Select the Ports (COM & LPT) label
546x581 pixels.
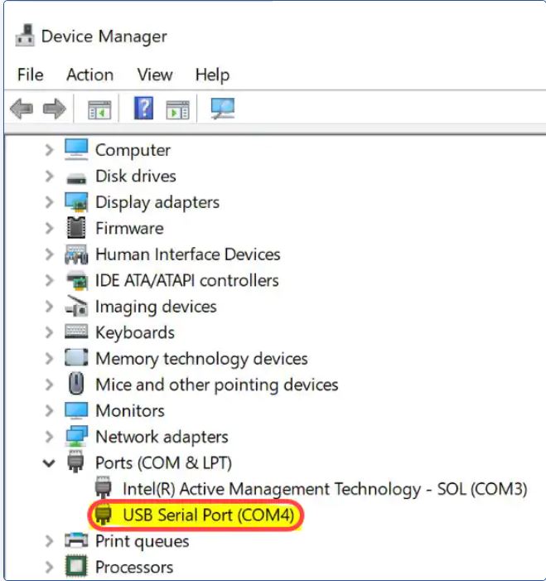163,463
